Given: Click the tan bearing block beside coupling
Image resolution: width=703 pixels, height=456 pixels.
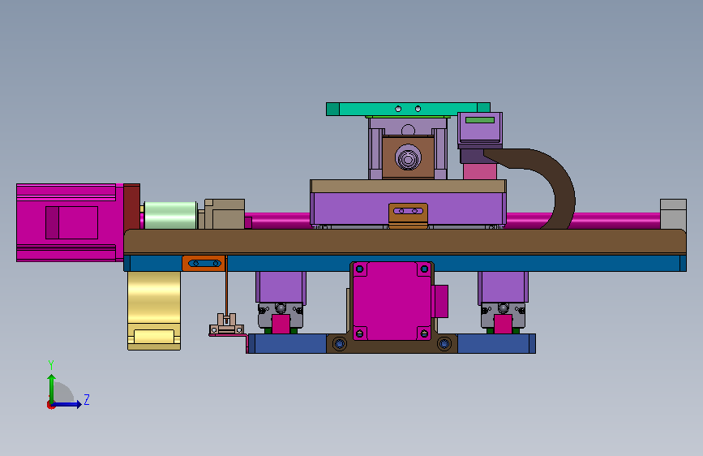Looking at the screenshot, I should [x=225, y=214].
